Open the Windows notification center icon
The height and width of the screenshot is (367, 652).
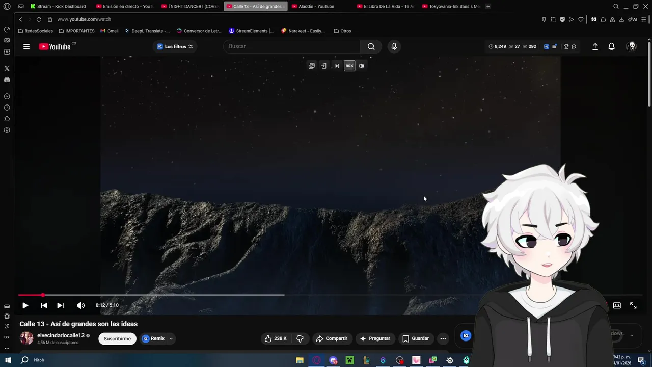[x=642, y=360]
